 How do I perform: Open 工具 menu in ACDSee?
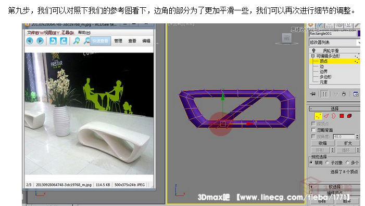68,33
